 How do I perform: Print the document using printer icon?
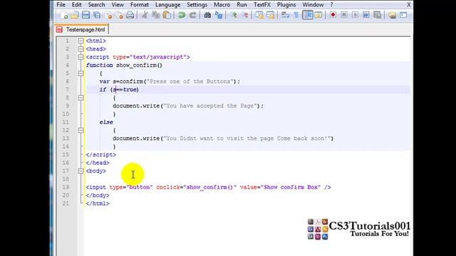[130, 15]
